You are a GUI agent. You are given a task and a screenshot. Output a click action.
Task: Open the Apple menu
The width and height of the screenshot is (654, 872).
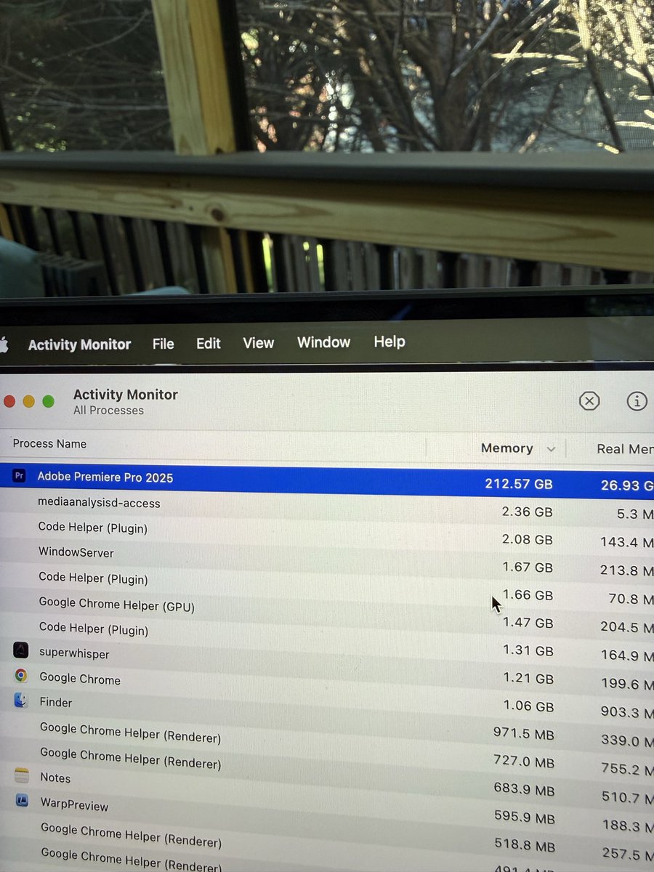3,344
